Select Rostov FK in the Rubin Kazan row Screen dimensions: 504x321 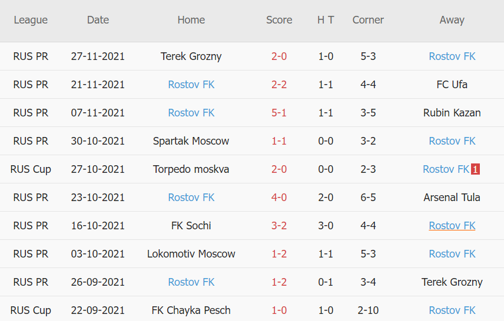(x=191, y=113)
